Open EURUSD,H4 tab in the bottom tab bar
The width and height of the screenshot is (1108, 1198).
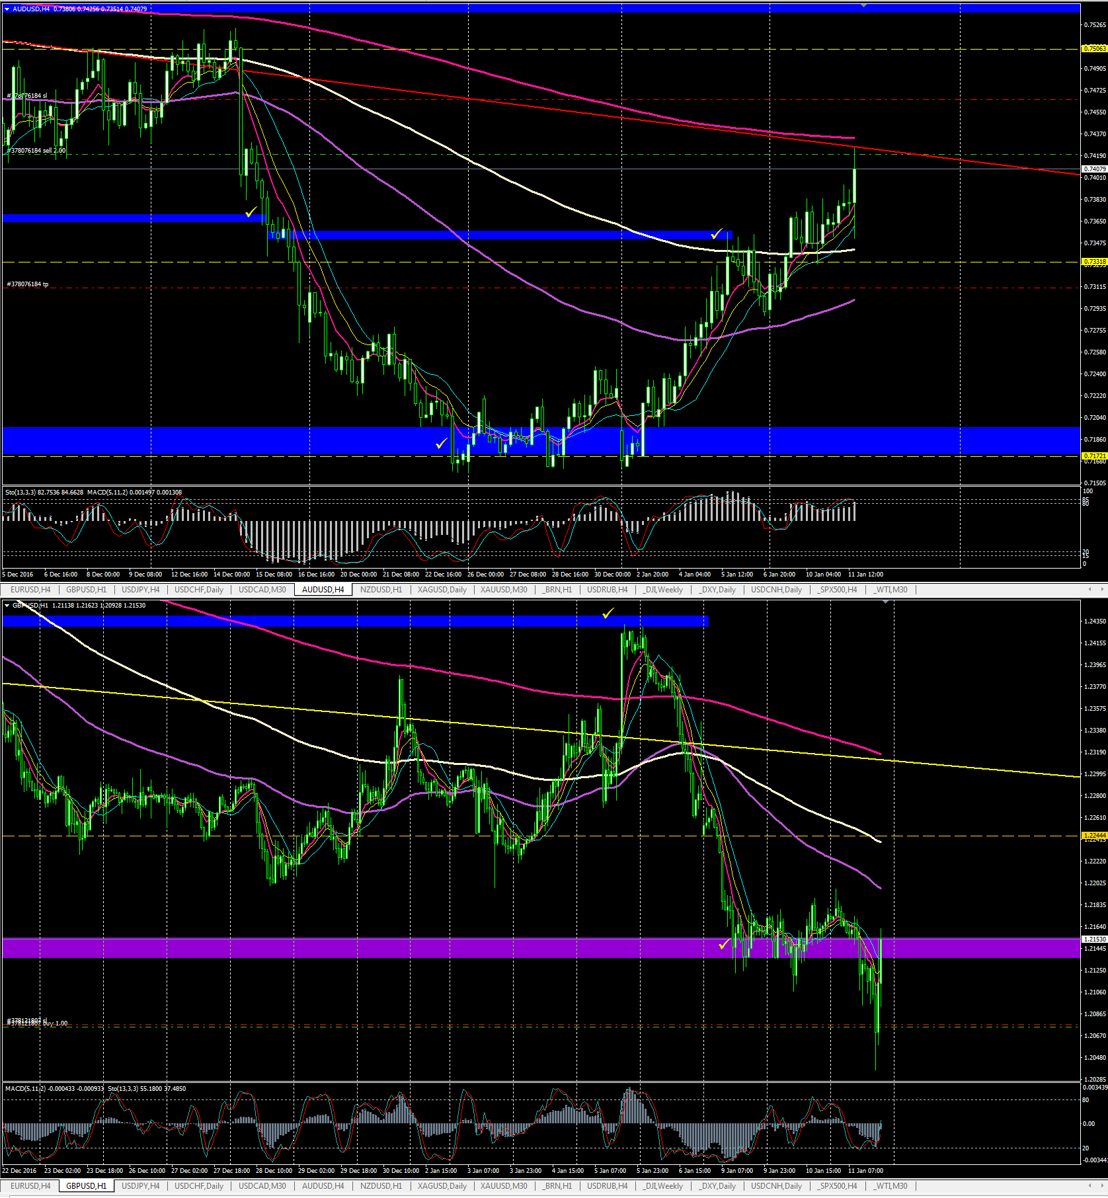coord(30,1186)
